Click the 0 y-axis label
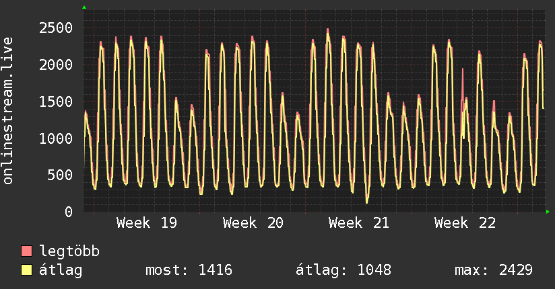 click(69, 212)
